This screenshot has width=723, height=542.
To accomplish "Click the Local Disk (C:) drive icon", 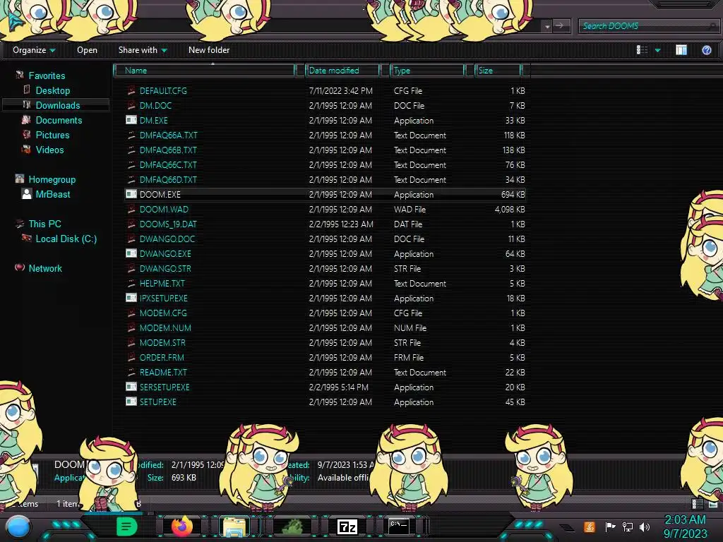I will pyautogui.click(x=26, y=238).
